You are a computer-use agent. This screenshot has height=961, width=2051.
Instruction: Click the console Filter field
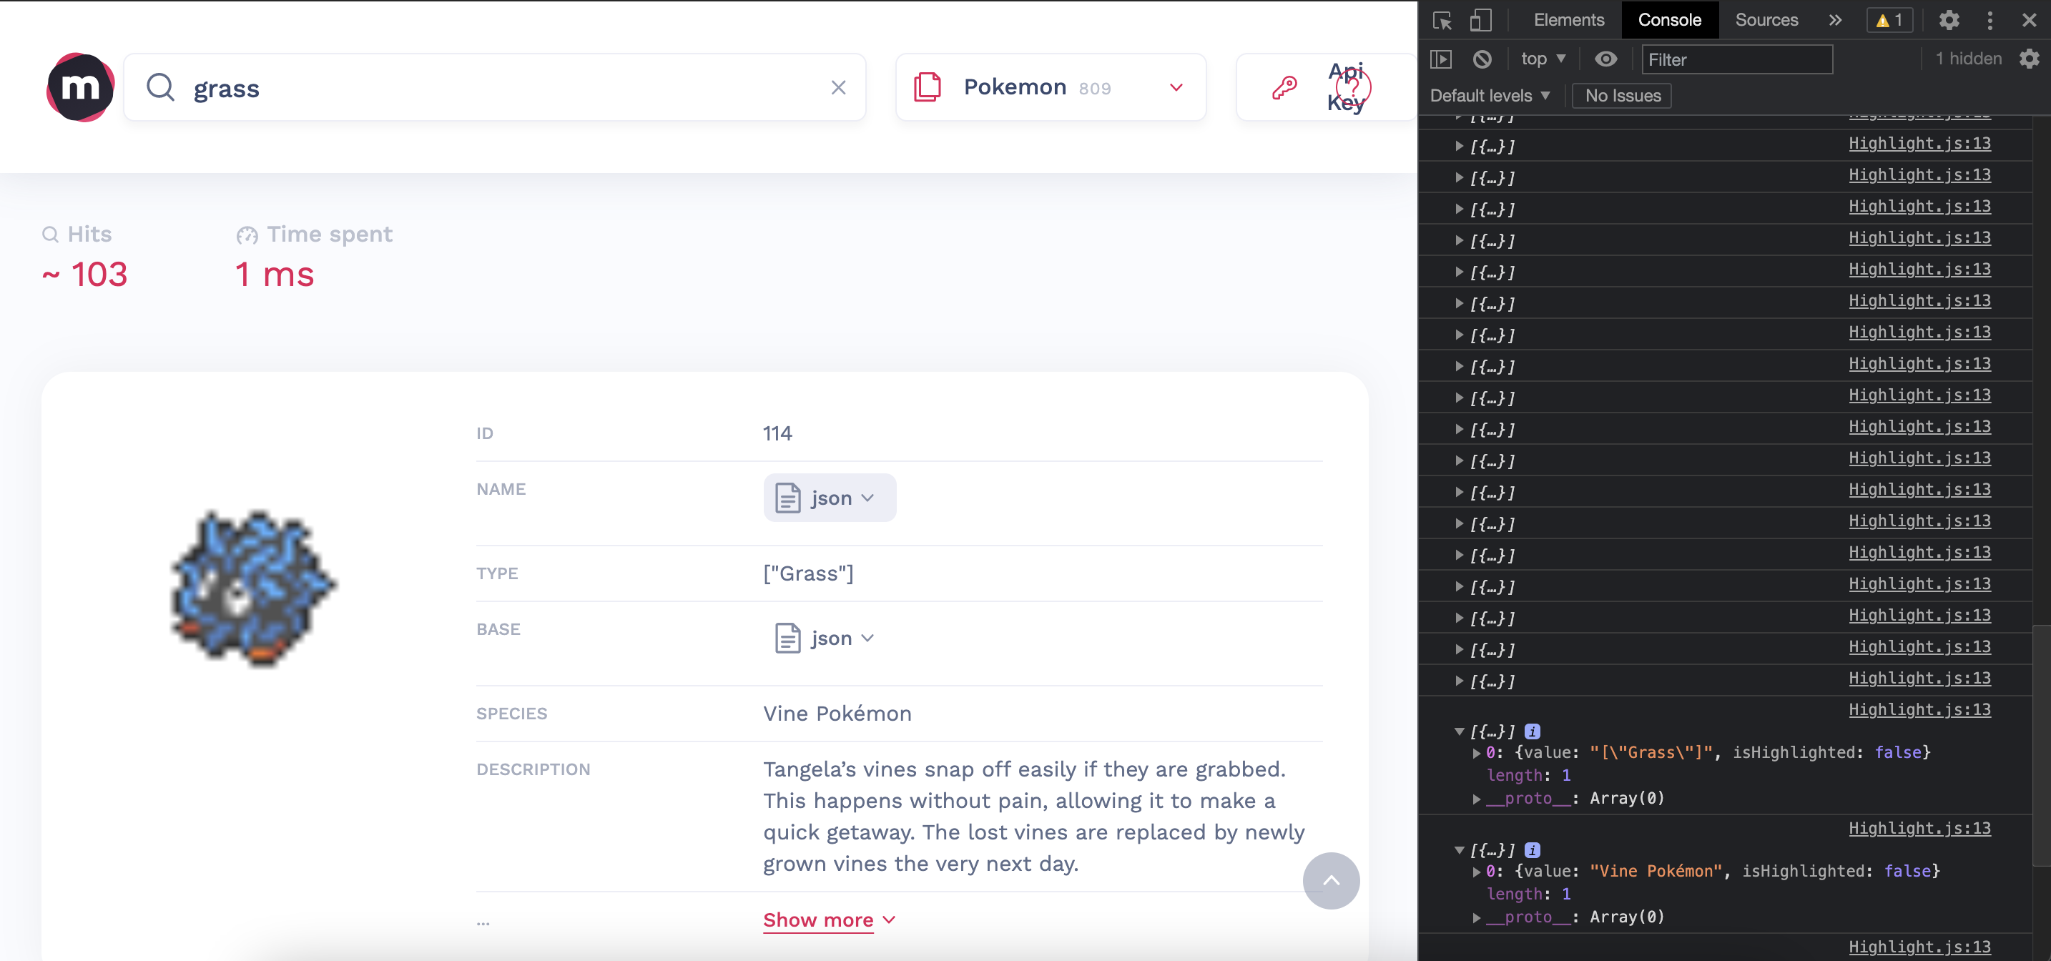click(x=1736, y=60)
